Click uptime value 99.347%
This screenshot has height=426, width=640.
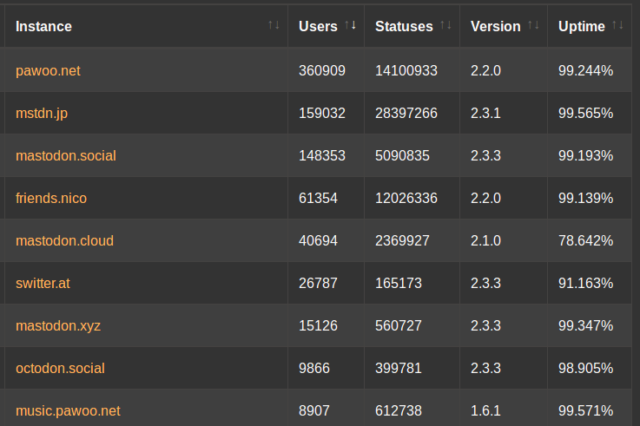585,325
